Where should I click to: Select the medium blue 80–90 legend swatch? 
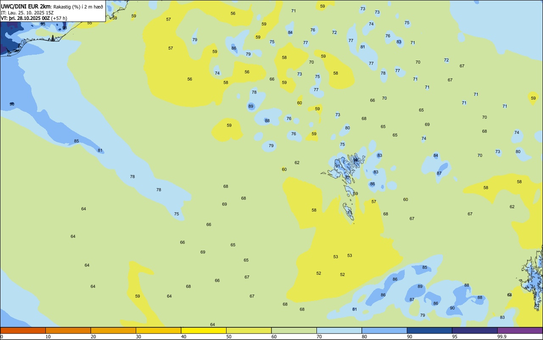tap(384, 330)
